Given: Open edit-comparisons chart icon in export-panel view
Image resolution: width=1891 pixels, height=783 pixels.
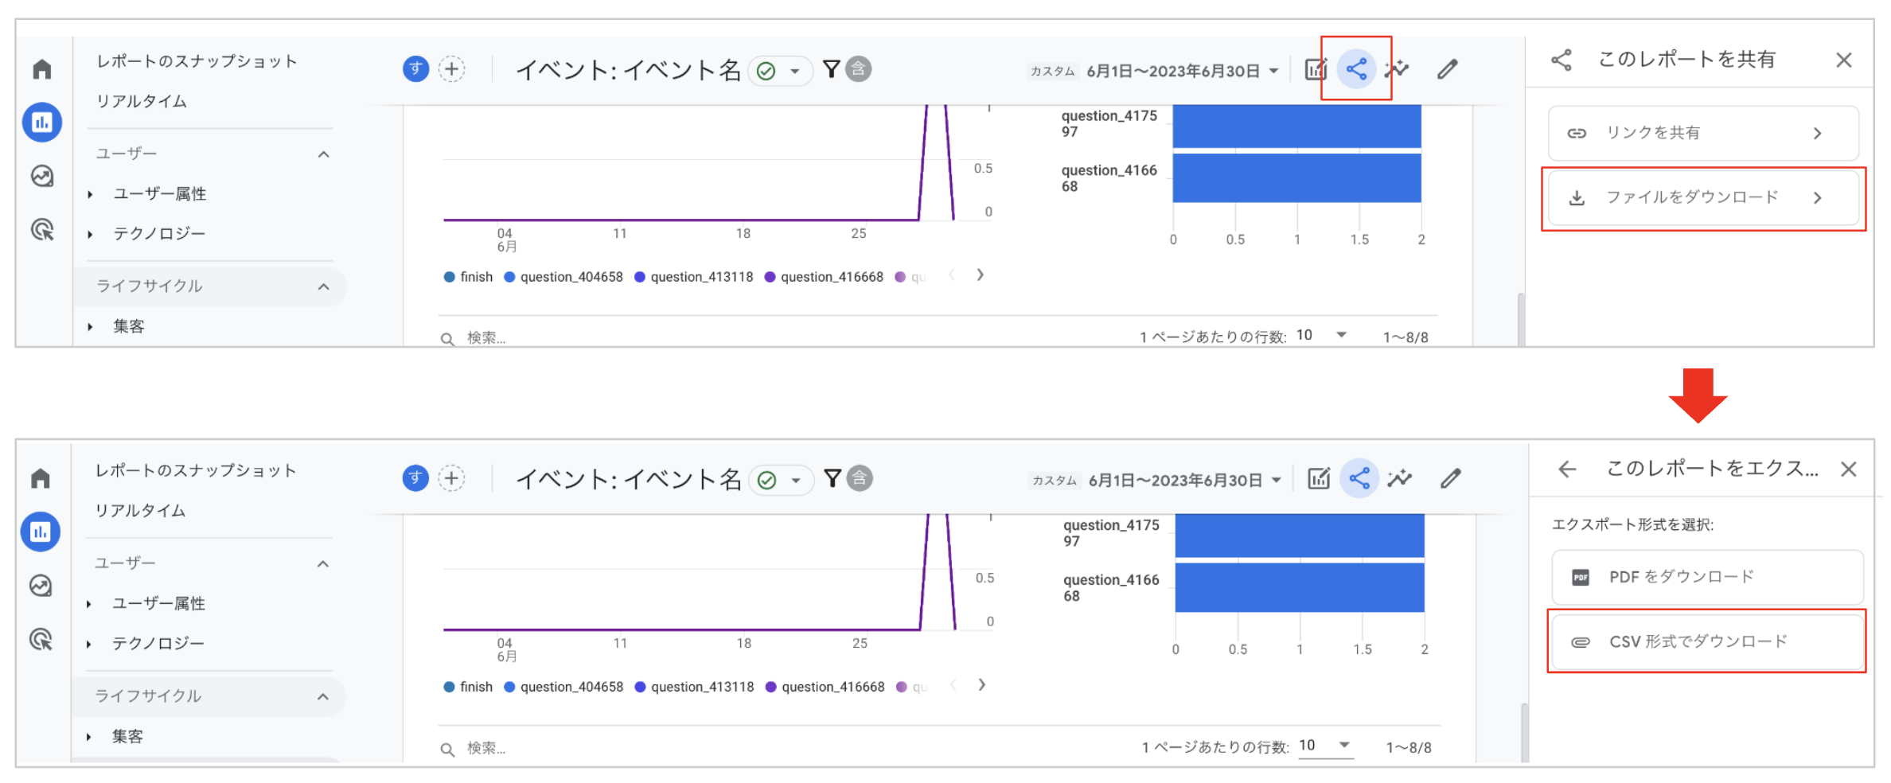Looking at the screenshot, I should click(x=1319, y=478).
